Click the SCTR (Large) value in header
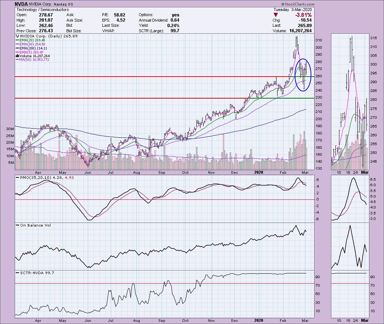Screen dimensions: 384x324 pyautogui.click(x=175, y=31)
